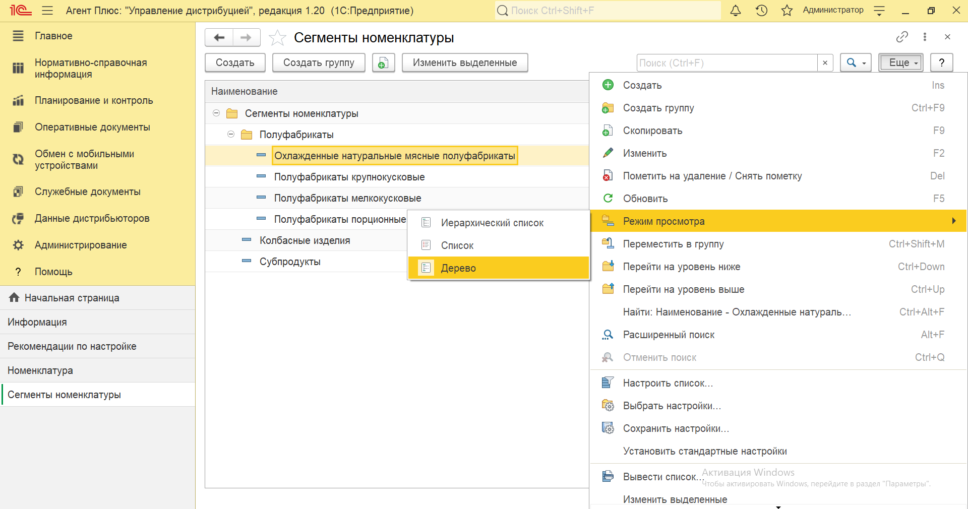
Task: Collapse the Полуфабрикаты folder
Action: tap(231, 135)
